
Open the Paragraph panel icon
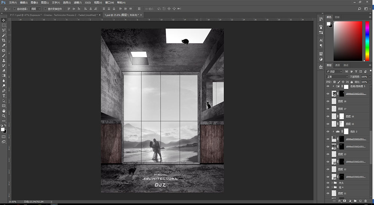(x=321, y=46)
